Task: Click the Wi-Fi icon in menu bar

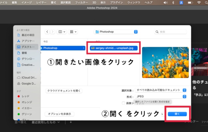Action: [x=199, y=3]
